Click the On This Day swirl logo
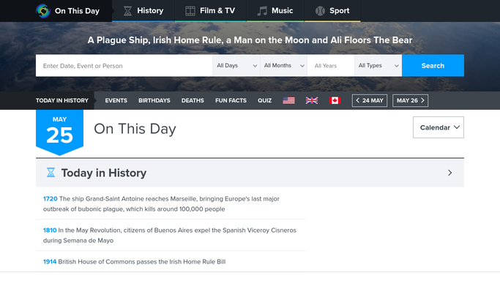 (43, 11)
